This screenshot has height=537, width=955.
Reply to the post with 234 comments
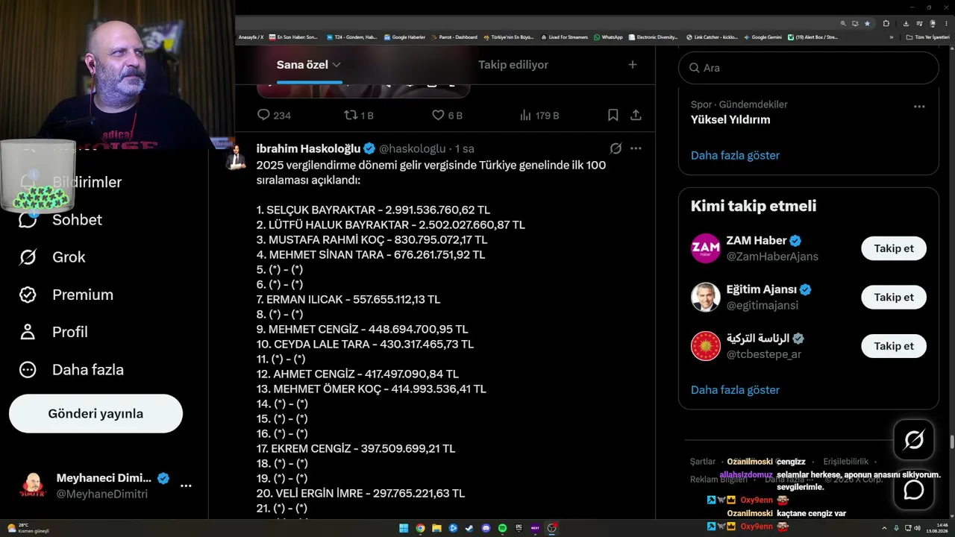coord(274,116)
